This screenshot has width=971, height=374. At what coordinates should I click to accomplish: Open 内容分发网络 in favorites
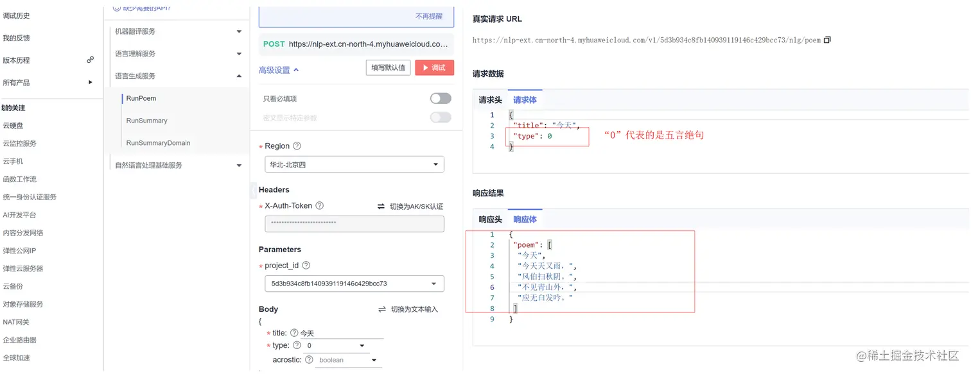tap(23, 233)
